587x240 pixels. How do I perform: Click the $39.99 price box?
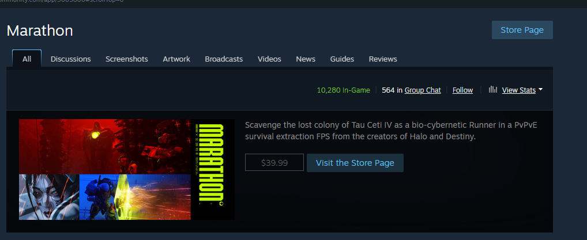coord(274,163)
